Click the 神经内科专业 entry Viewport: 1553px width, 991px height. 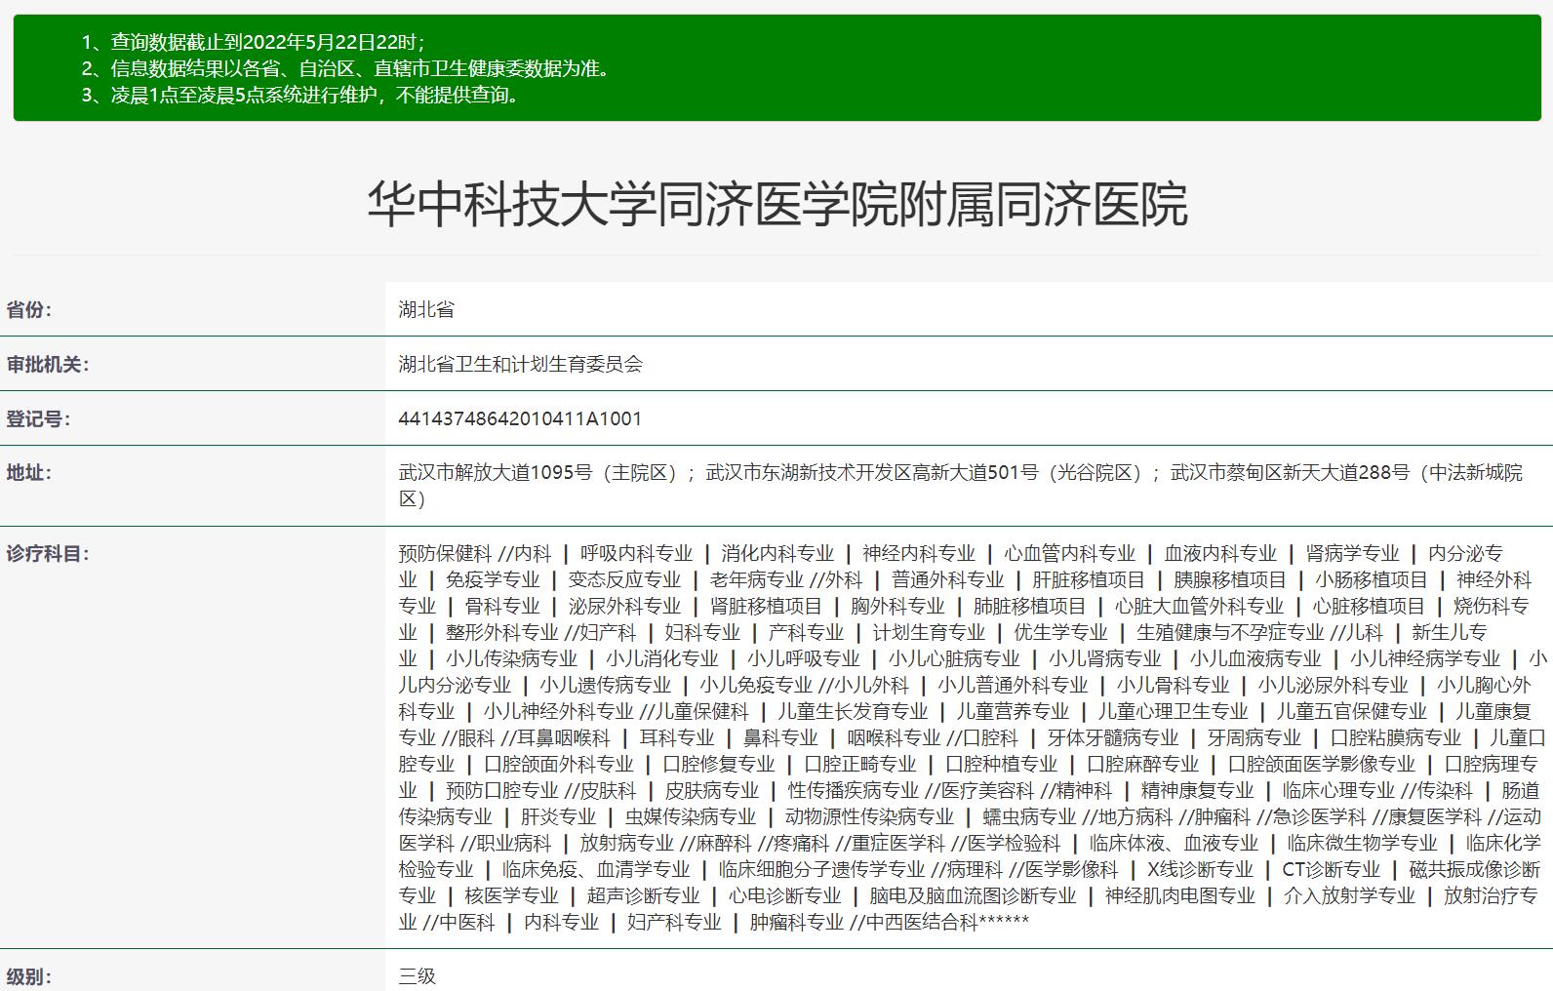pyautogui.click(x=919, y=554)
